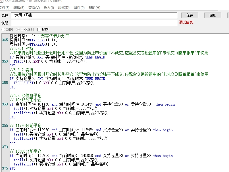Image resolution: width=229 pixels, height=172 pixels.
Task: Click line number 370 in gutter
Action: click(5, 147)
